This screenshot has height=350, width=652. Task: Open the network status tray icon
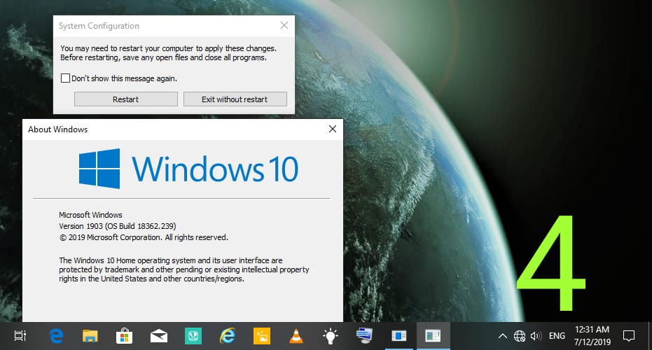pos(520,336)
